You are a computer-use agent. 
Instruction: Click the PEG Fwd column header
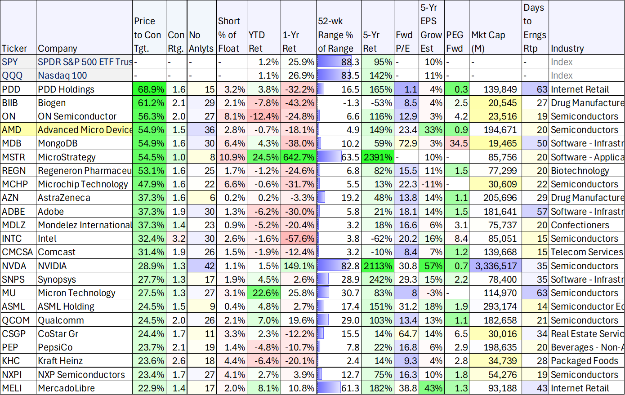click(x=457, y=28)
